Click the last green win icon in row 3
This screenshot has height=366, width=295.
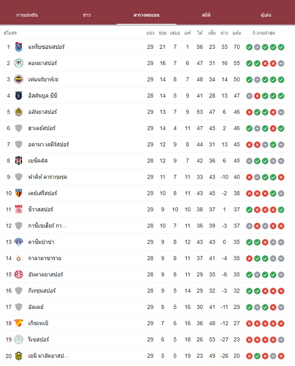click(x=281, y=80)
